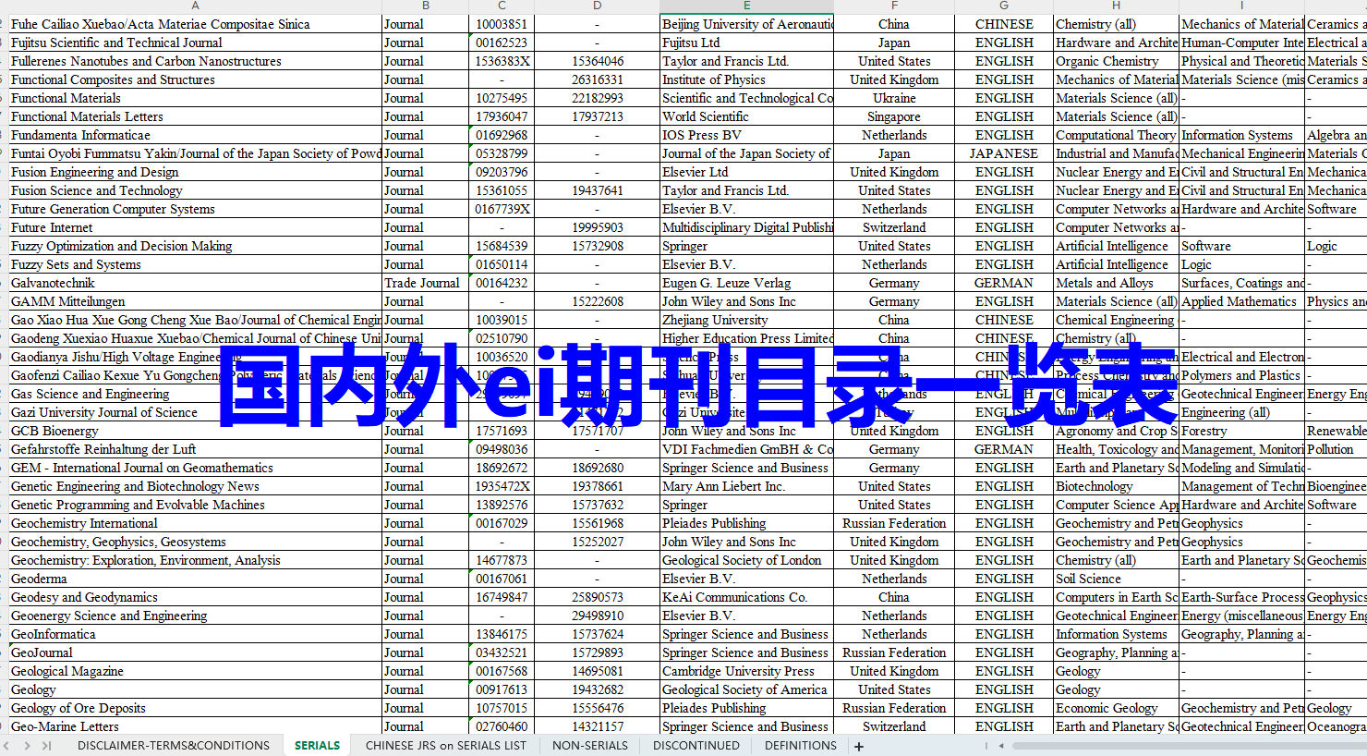The height and width of the screenshot is (756, 1367).
Task: Click the 'Fundamenta Informaticae' title cell
Action: [x=195, y=135]
